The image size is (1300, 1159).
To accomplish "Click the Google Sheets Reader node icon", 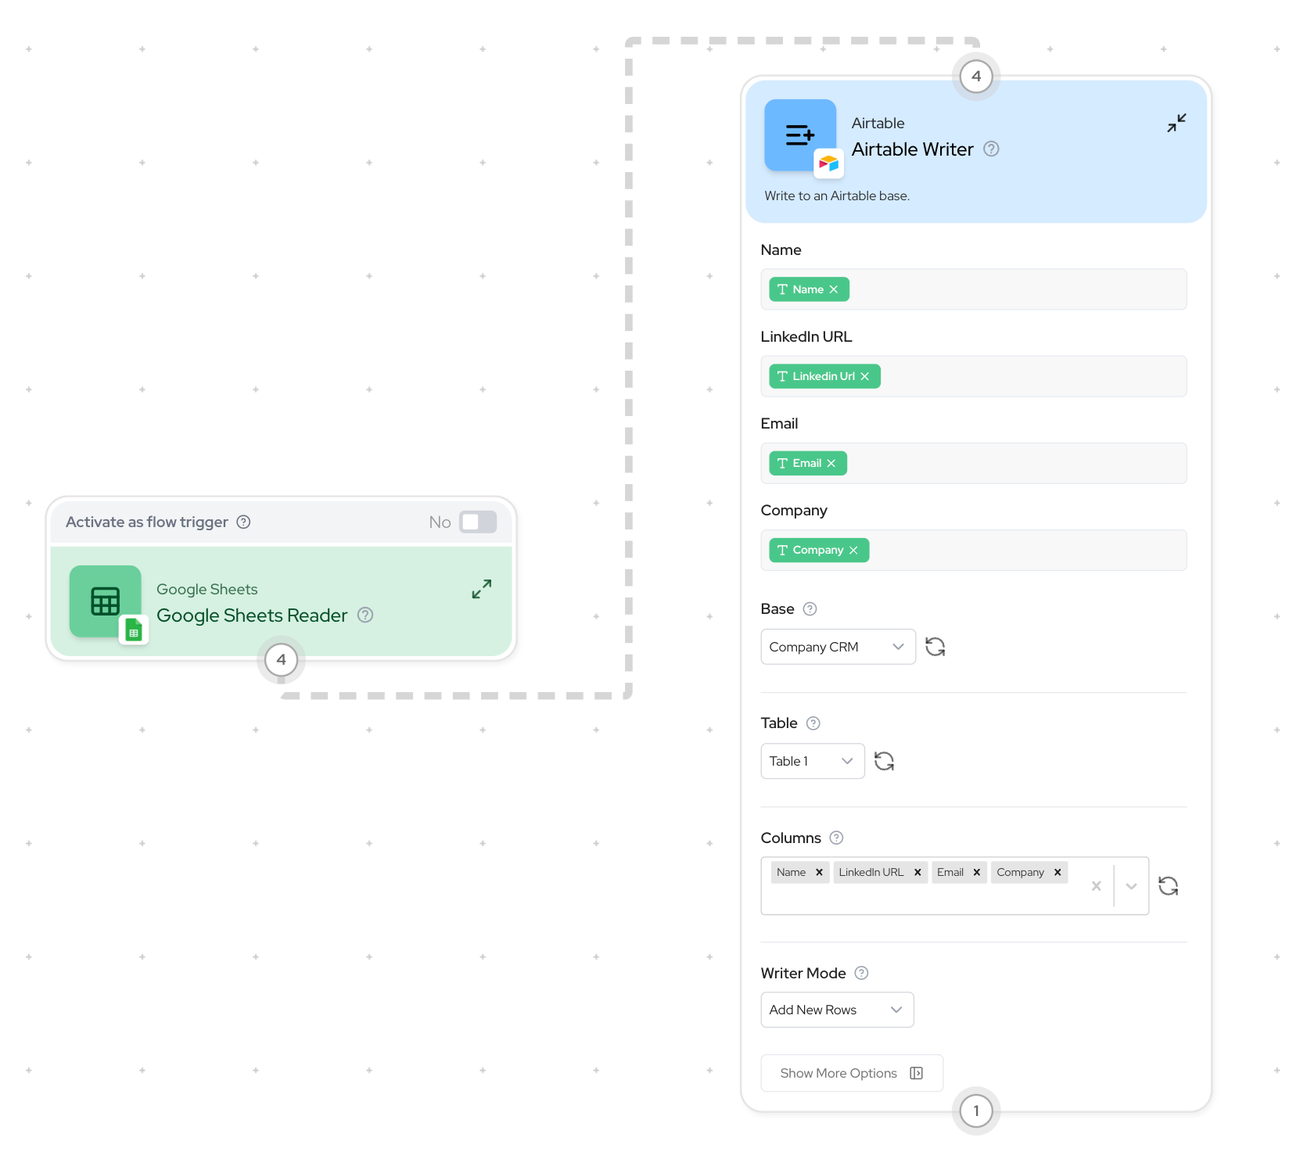I will [106, 601].
